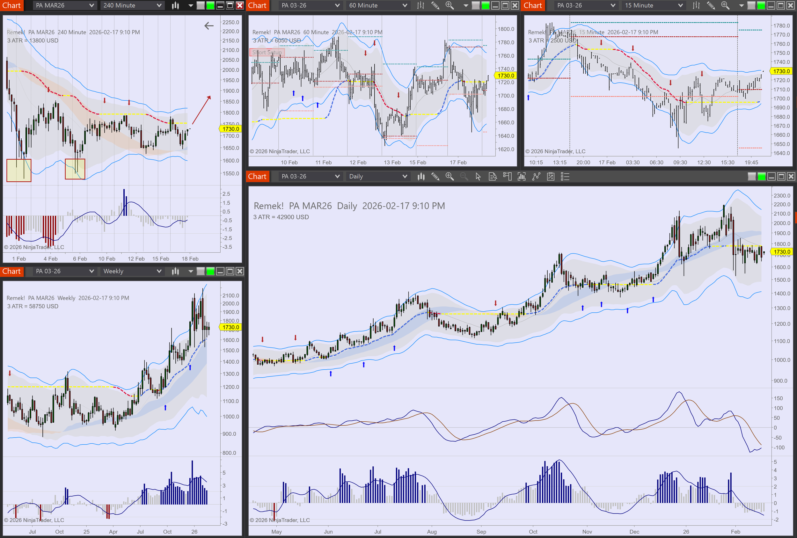Viewport: 797px width, 538px height.
Task: Open bar type icon in Daily chart toolbar
Action: pyautogui.click(x=421, y=177)
